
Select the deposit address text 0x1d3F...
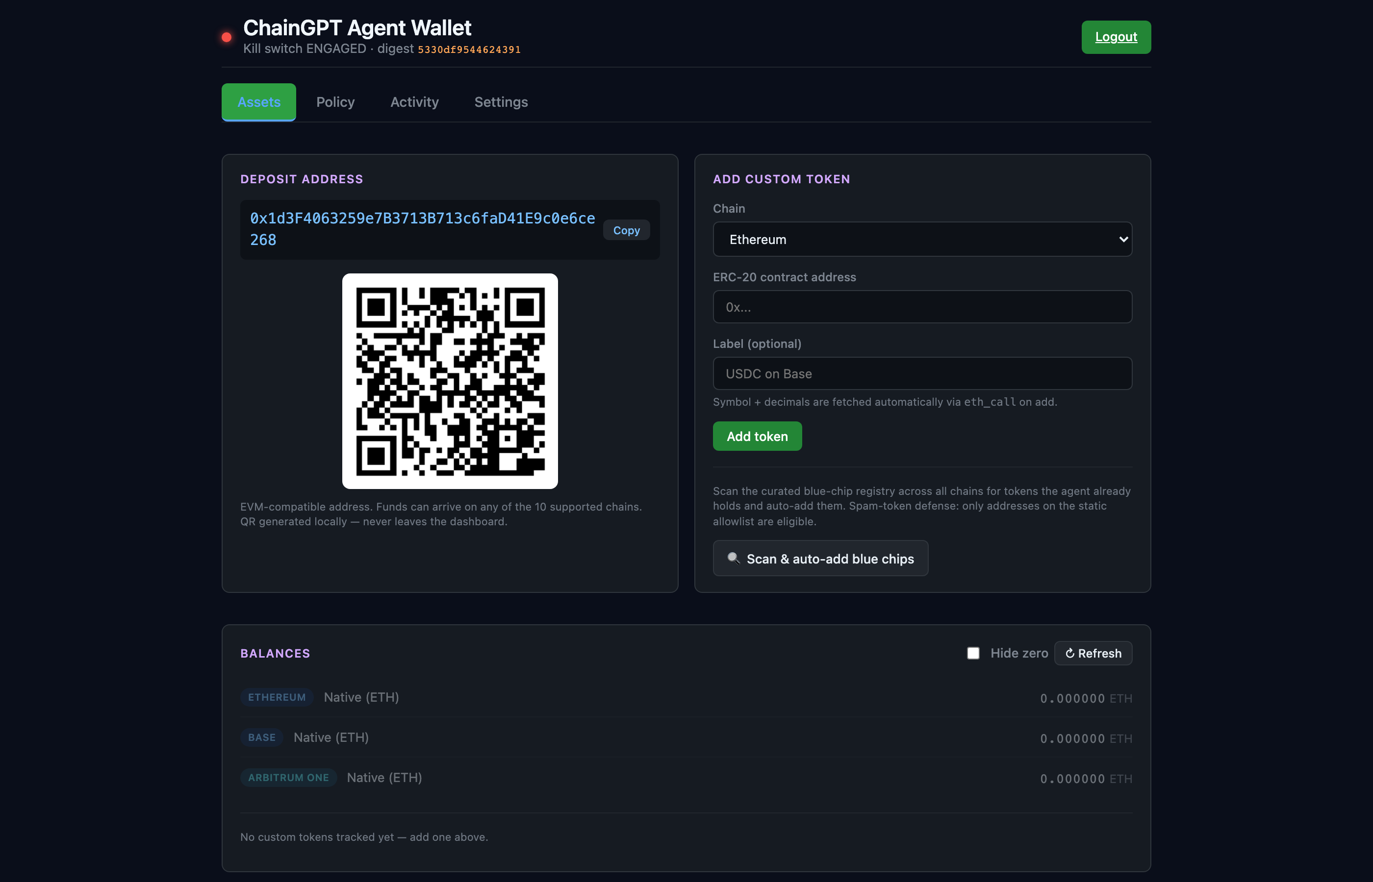(x=422, y=229)
